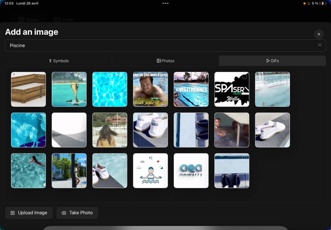Close the Add an image dialog
The height and width of the screenshot is (230, 331).
pyautogui.click(x=319, y=34)
